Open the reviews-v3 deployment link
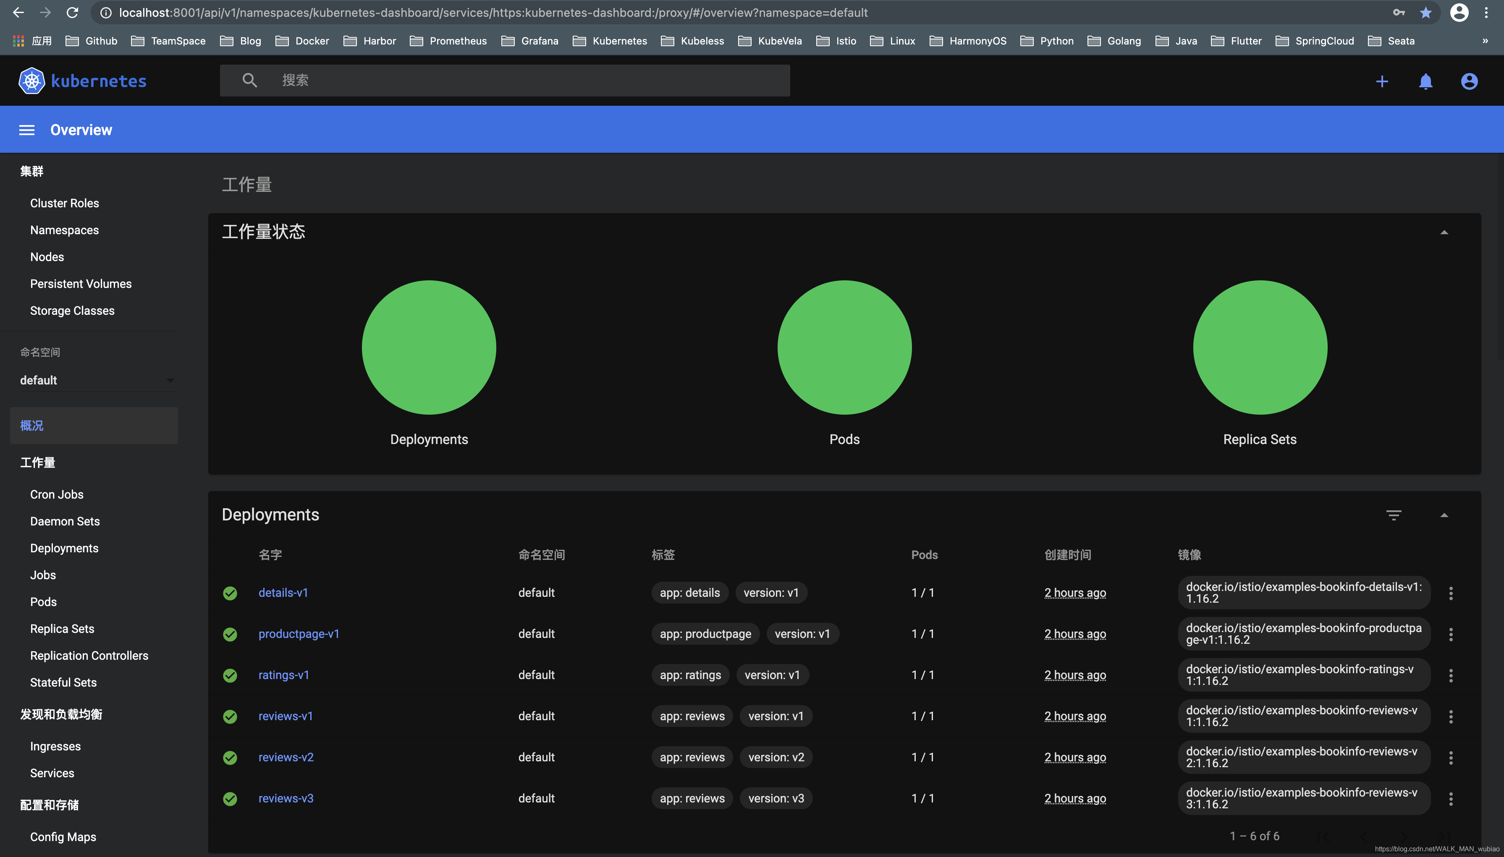This screenshot has width=1504, height=857. tap(286, 799)
